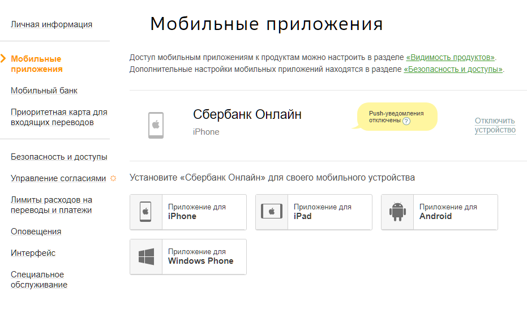
Task: Select Мобильные приложения sidebar item
Action: [x=36, y=64]
